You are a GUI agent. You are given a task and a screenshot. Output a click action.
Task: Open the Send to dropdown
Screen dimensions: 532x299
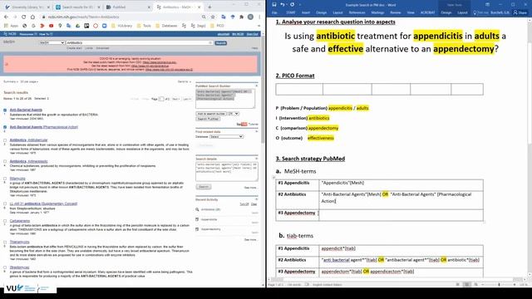tap(185, 81)
